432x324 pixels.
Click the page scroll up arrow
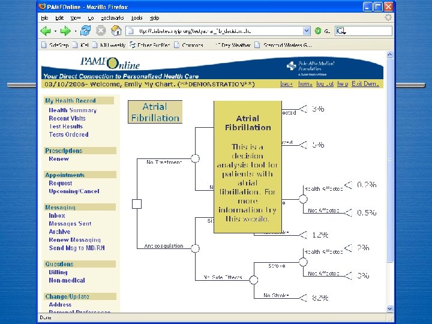pyautogui.click(x=389, y=55)
